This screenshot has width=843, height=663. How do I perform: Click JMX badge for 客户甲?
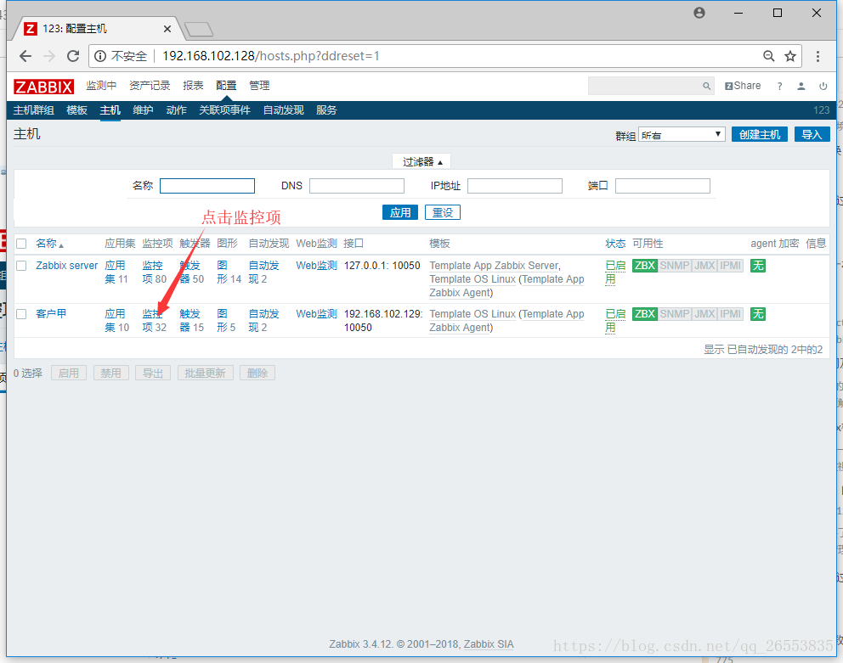[704, 314]
